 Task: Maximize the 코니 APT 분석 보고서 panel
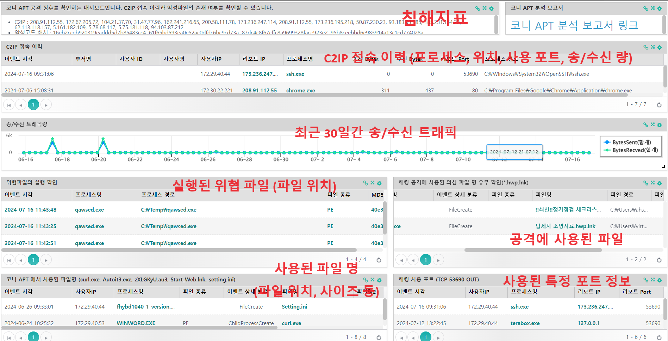coord(653,8)
